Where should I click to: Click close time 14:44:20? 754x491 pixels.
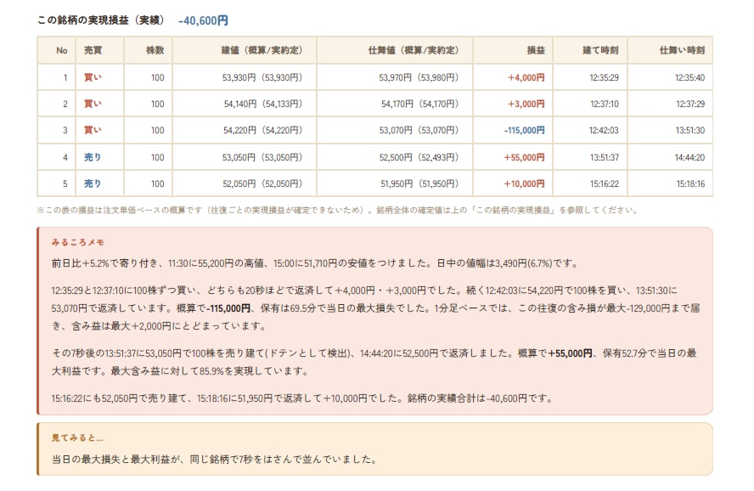click(689, 157)
